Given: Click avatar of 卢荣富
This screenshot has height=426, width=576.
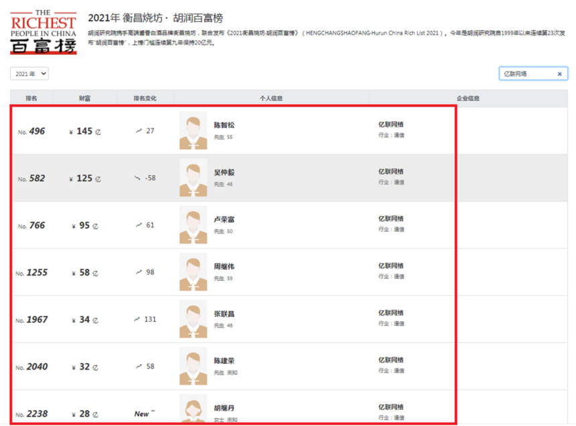Looking at the screenshot, I should coord(193,225).
